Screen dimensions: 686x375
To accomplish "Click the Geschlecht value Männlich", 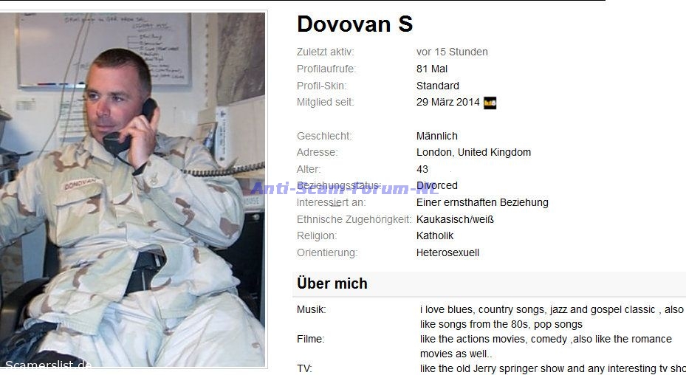I will click(x=436, y=136).
